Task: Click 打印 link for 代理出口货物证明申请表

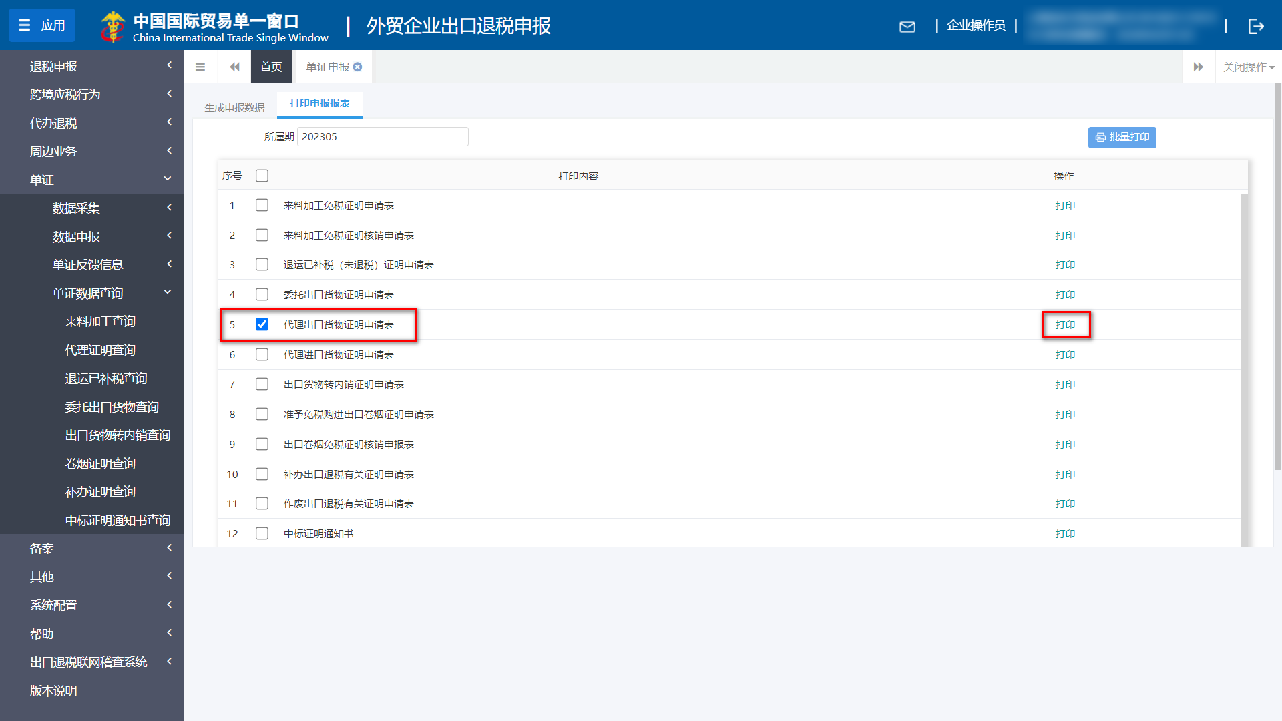Action: click(x=1065, y=325)
